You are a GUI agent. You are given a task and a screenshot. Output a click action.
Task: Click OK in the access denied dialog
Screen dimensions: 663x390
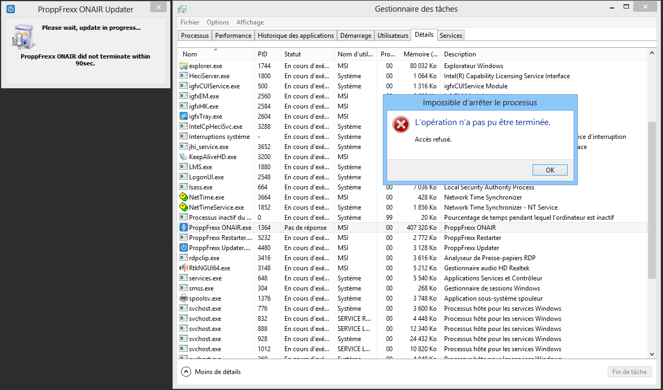(550, 170)
